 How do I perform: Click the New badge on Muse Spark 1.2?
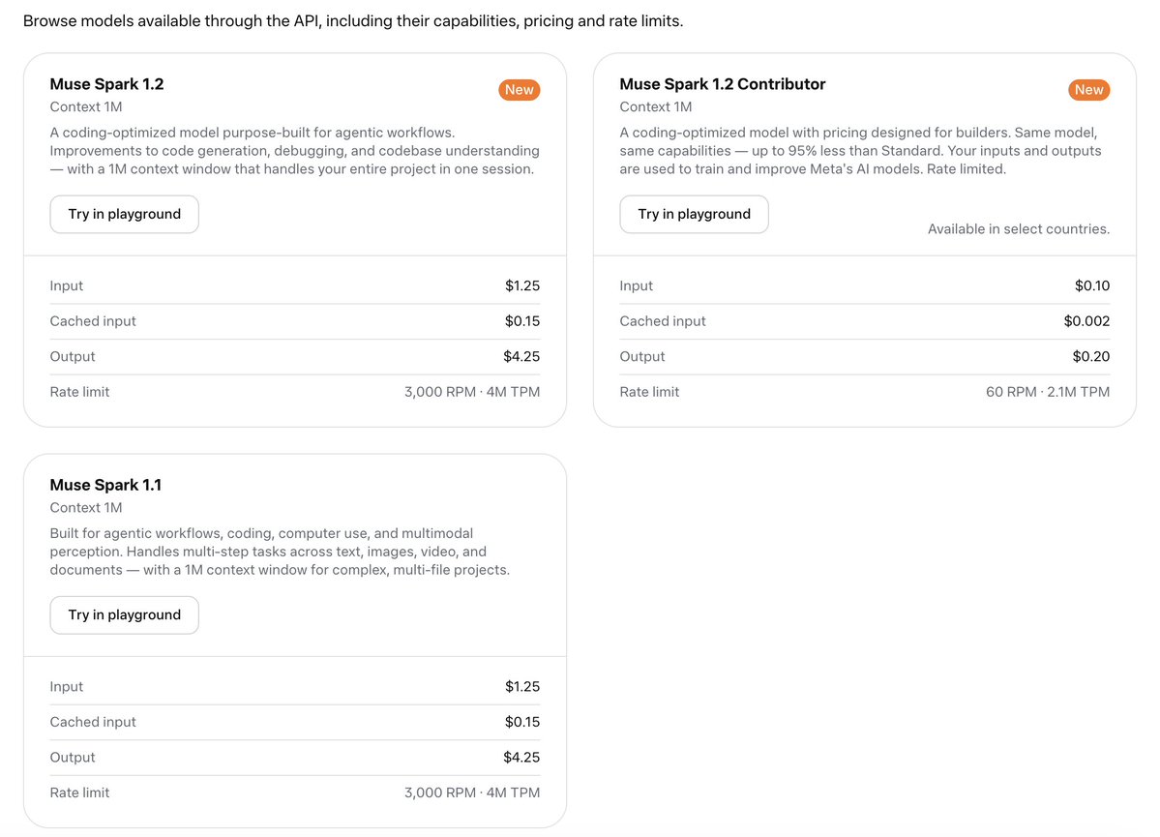[x=520, y=90]
